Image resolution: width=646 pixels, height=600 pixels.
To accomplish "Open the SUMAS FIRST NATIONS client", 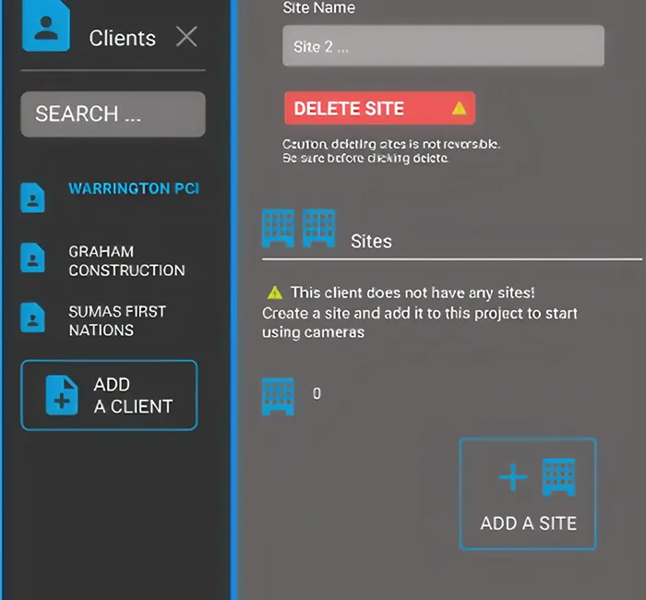I will [x=117, y=320].
